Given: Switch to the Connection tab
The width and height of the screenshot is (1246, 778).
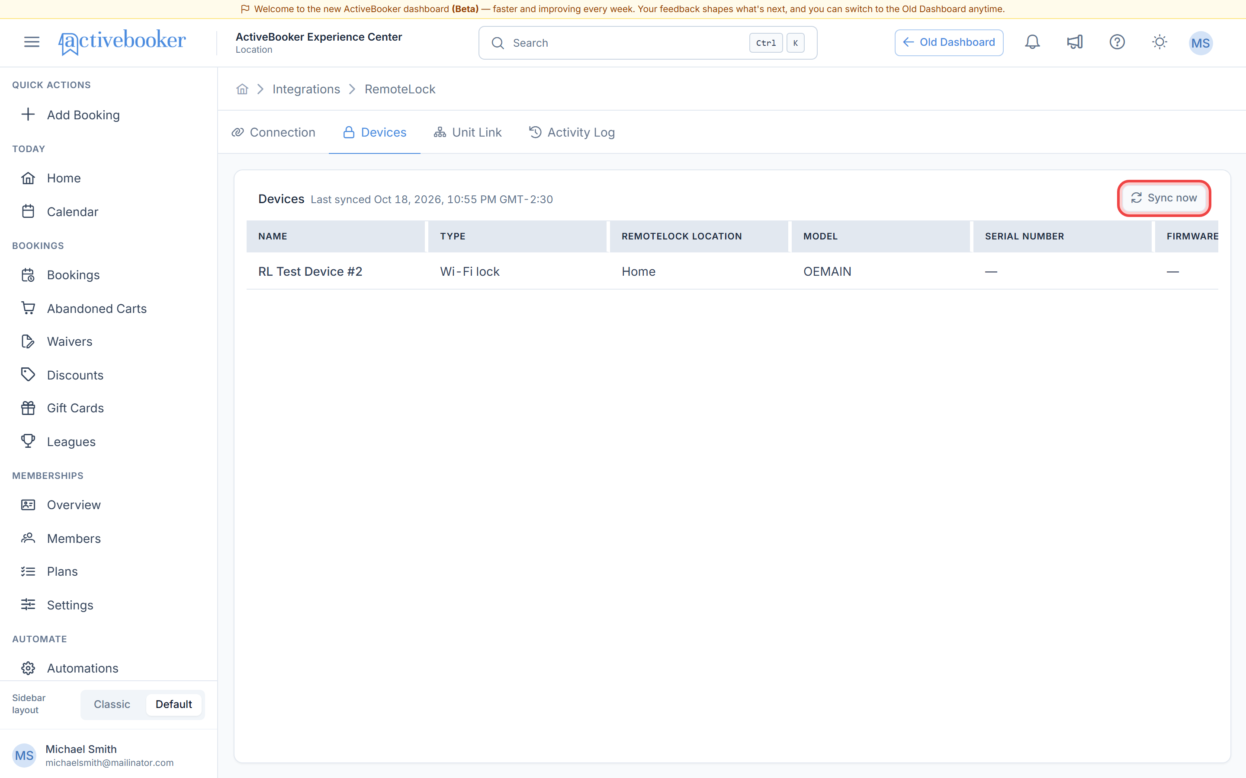Looking at the screenshot, I should pyautogui.click(x=273, y=132).
